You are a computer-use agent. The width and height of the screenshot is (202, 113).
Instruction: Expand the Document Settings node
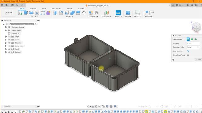[6, 27]
